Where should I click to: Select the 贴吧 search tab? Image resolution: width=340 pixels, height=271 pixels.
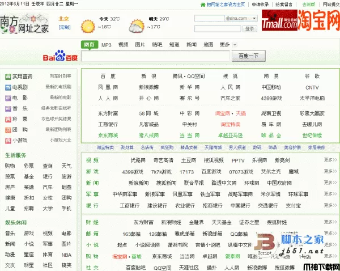[x=157, y=45]
